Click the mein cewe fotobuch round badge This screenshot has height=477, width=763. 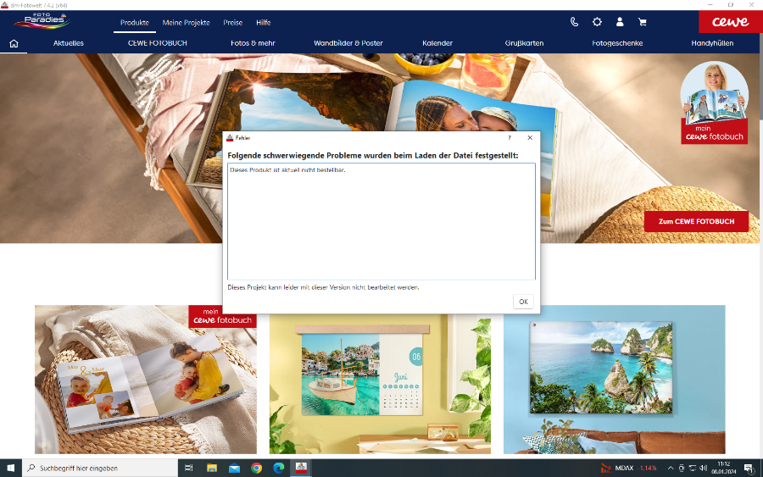714,103
